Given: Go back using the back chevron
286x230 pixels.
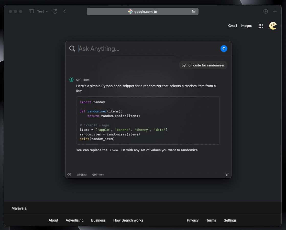Looking at the screenshot, I should [64, 11].
